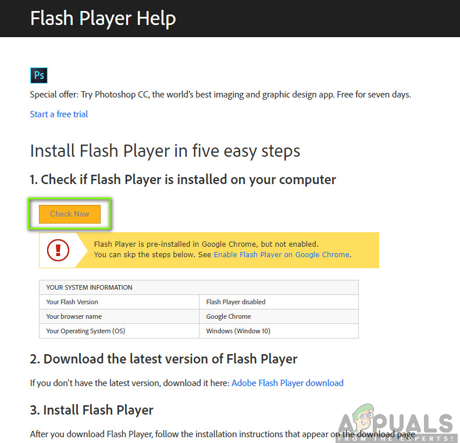The width and height of the screenshot is (460, 443).
Task: Click the Flash Player Help page title
Action: pos(103,19)
